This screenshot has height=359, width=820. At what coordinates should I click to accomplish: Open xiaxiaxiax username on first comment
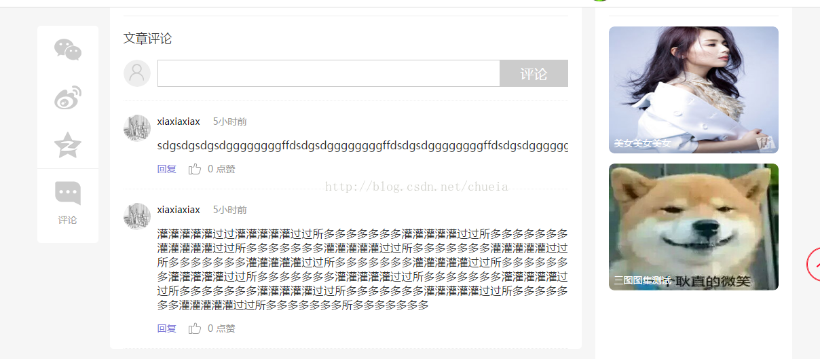click(x=179, y=121)
